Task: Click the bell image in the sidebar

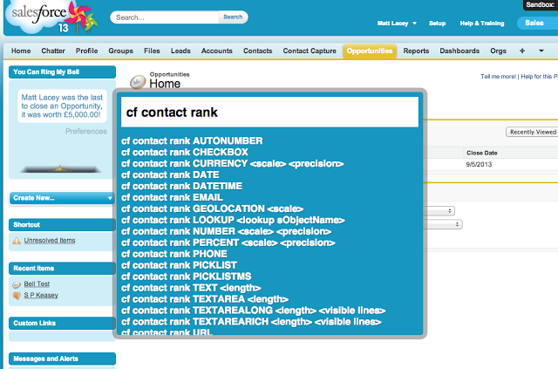Action: 60,166
